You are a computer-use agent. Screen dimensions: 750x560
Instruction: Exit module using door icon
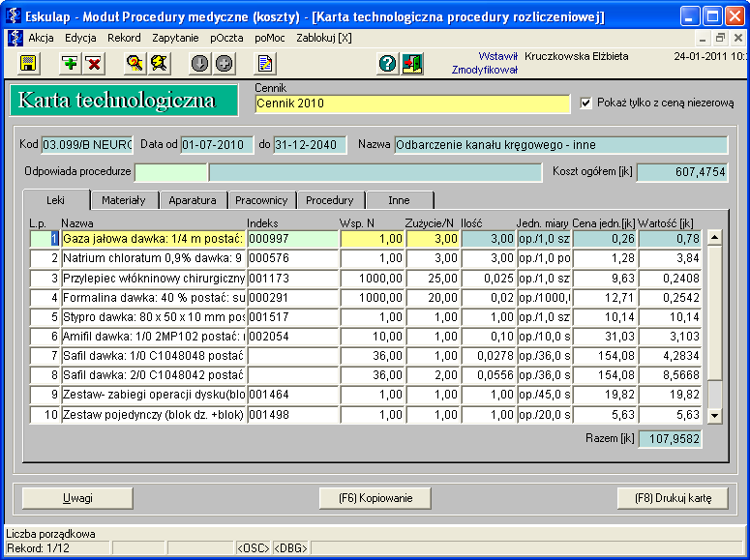(412, 63)
